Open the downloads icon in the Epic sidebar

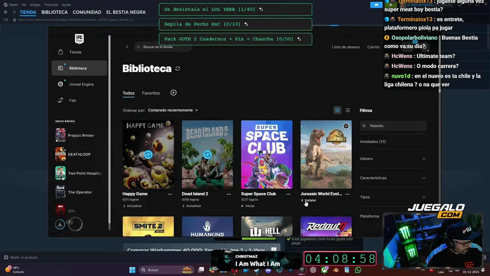(60, 224)
